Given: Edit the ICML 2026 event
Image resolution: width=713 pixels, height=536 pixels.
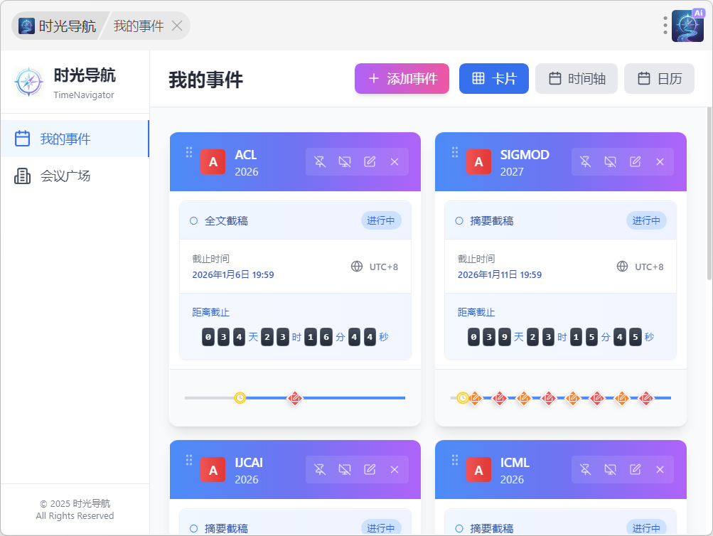Looking at the screenshot, I should click(636, 470).
